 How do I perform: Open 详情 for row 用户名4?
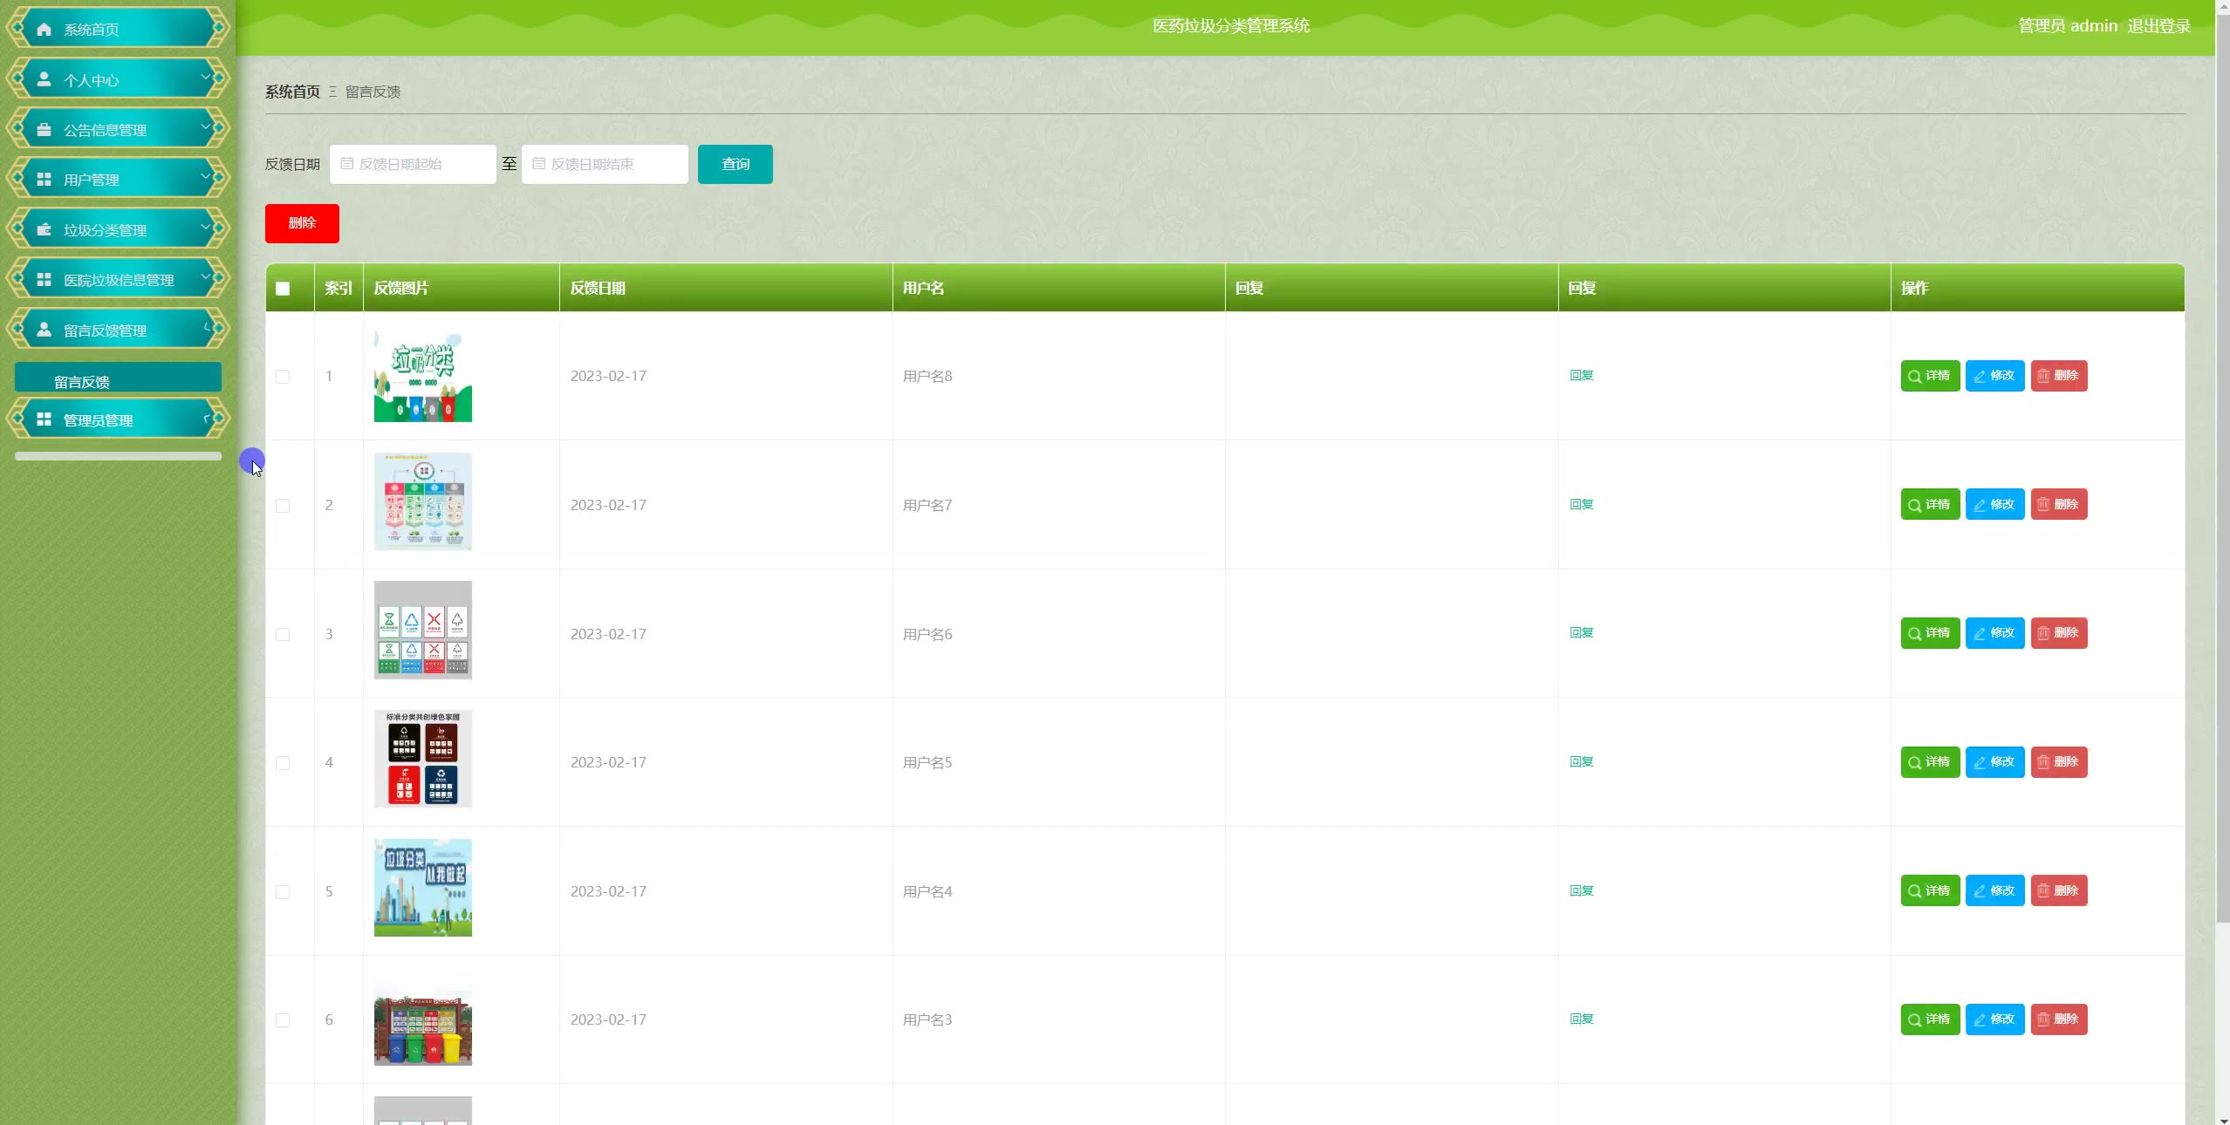1930,890
